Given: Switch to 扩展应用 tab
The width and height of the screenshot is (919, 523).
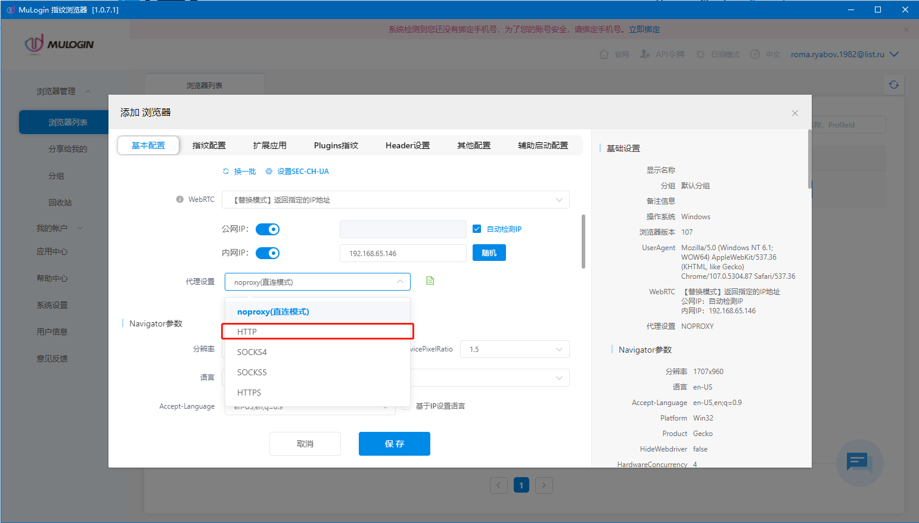Looking at the screenshot, I should [270, 145].
